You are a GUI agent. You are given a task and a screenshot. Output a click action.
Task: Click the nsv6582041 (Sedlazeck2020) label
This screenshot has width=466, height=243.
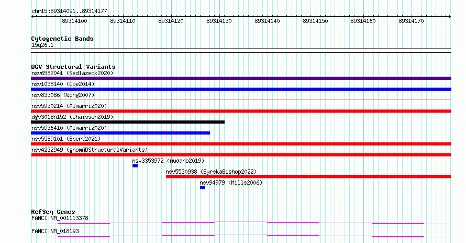point(72,73)
